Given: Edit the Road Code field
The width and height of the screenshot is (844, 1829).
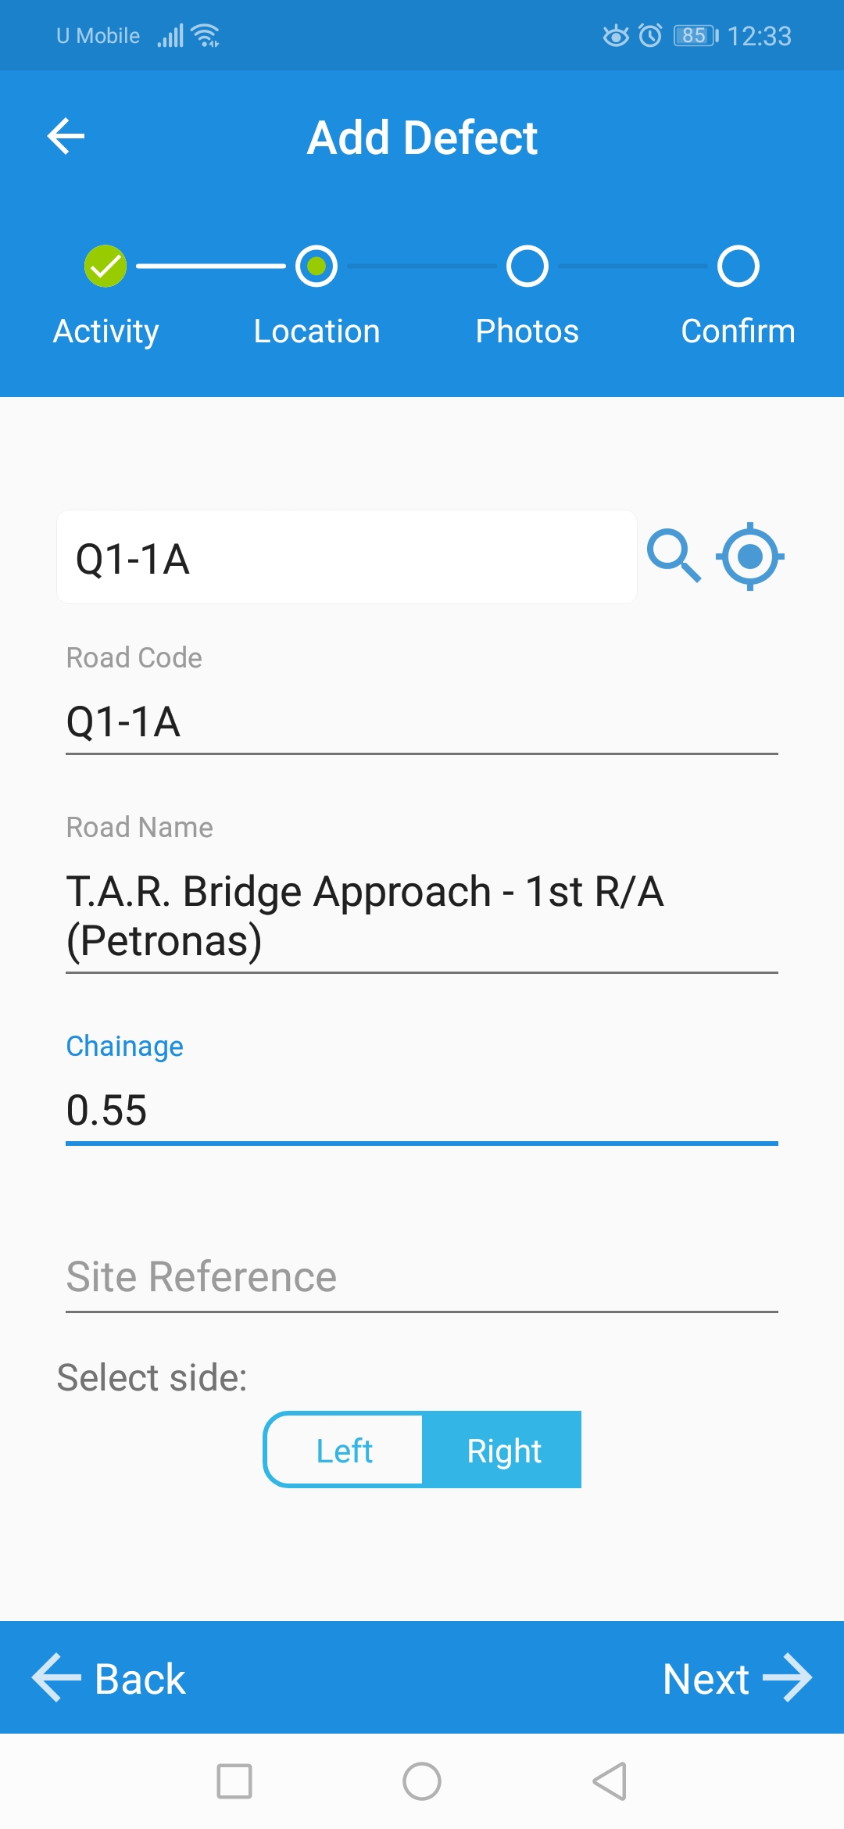Looking at the screenshot, I should (422, 721).
